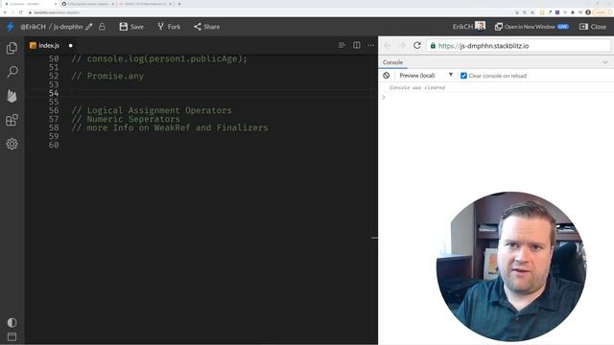614x345 pixels.
Task: Open the Firebase sidebar icon
Action: [12, 96]
